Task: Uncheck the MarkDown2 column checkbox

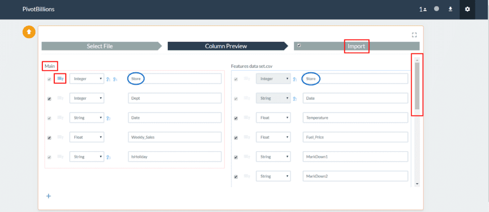Action: (x=236, y=177)
